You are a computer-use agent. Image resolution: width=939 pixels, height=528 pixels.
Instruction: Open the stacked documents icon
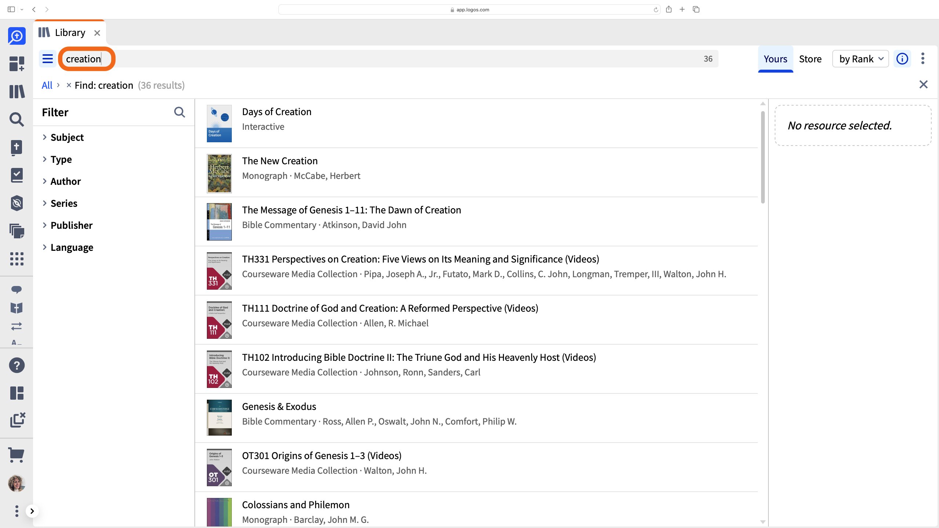tap(17, 231)
